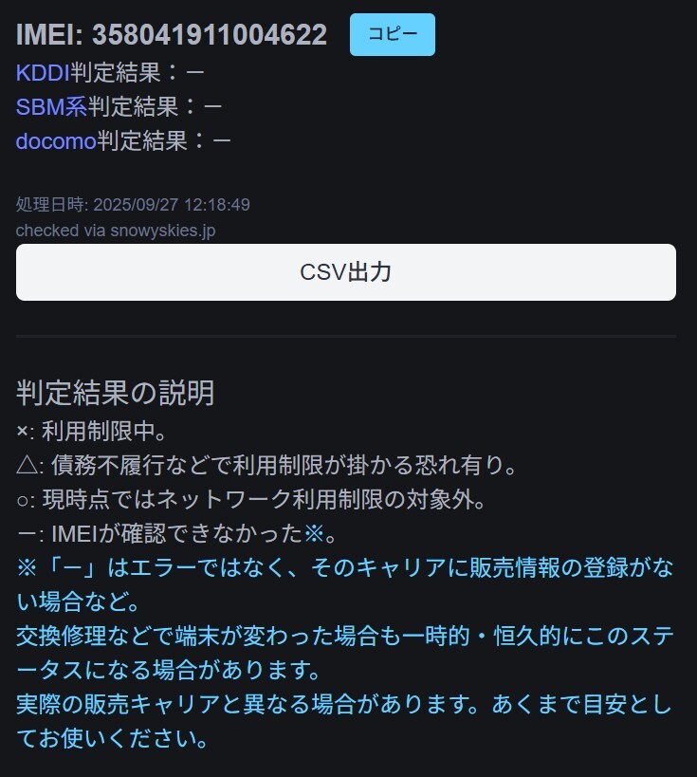Open the docomo carrier link
Image resolution: width=697 pixels, height=777 pixels.
[x=56, y=141]
